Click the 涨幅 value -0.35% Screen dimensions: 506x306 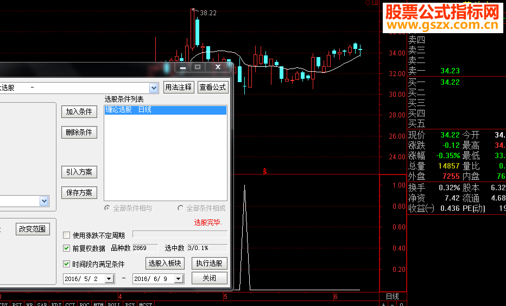pos(448,155)
